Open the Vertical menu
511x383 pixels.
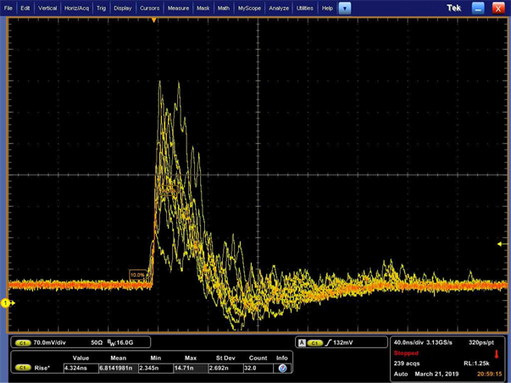click(x=47, y=8)
